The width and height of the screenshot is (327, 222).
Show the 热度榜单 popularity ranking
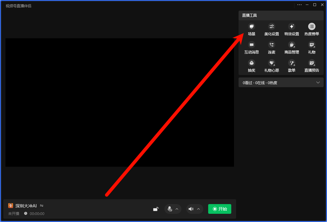click(x=312, y=29)
